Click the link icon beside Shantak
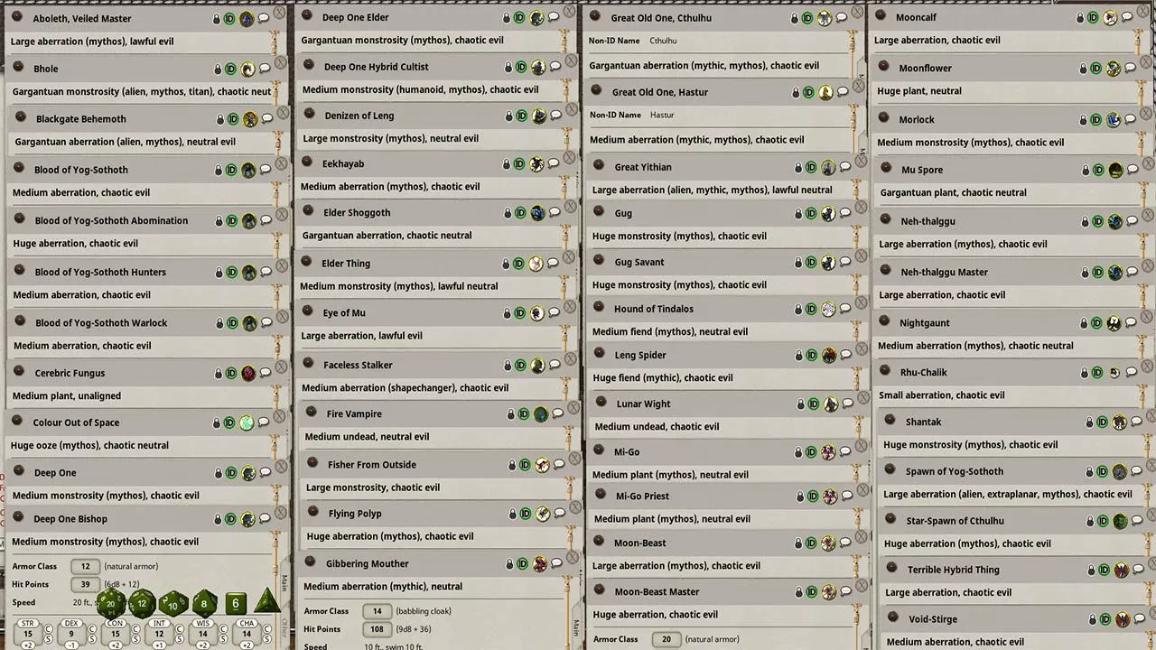1156x650 pixels. (x=889, y=421)
